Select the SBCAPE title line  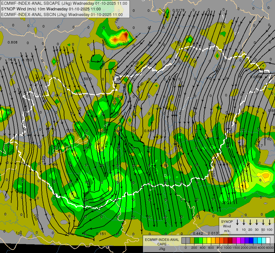(64, 3)
